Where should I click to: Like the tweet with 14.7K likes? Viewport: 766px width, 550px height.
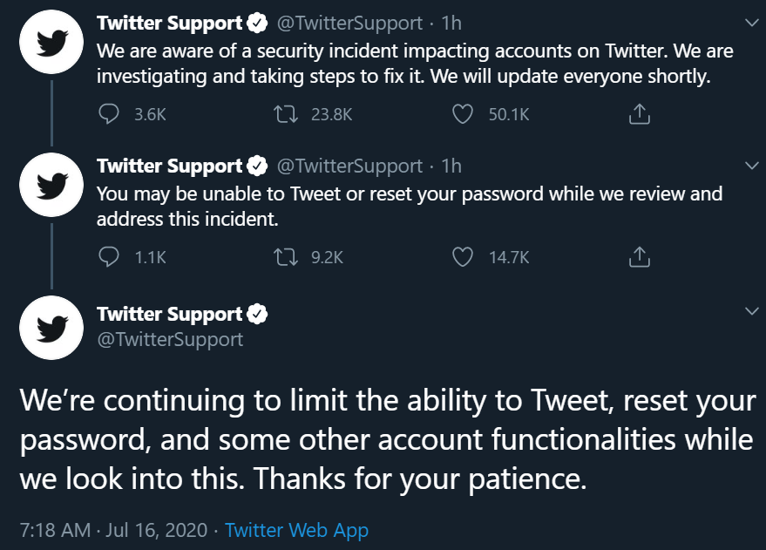[x=464, y=257]
